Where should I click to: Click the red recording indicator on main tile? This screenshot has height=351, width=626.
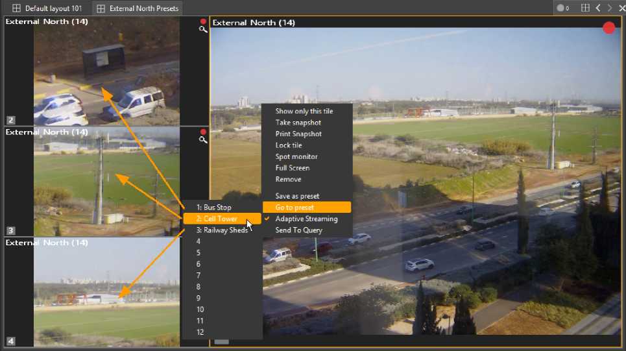(608, 28)
